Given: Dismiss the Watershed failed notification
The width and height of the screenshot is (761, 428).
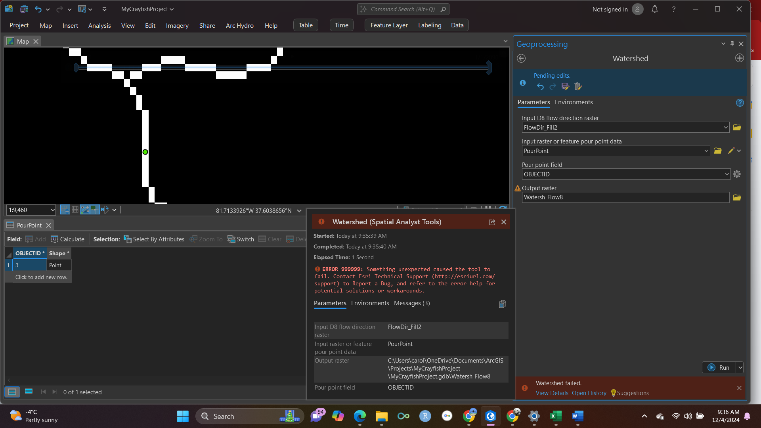Looking at the screenshot, I should [739, 388].
